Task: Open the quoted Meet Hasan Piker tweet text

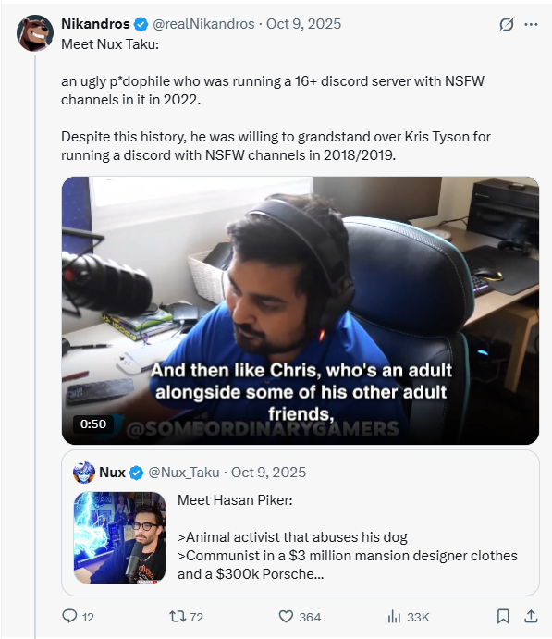Action: tap(348, 537)
